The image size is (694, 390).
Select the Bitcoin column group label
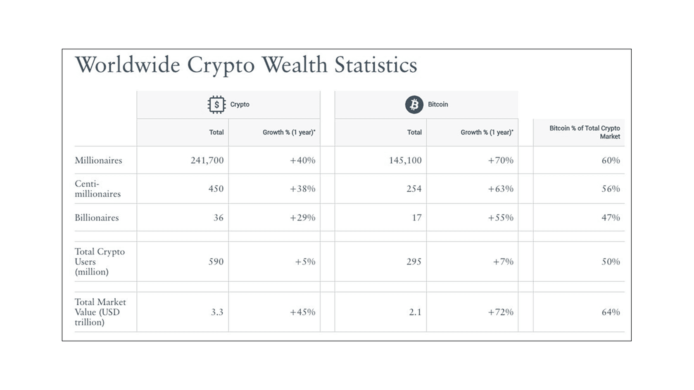click(x=438, y=105)
